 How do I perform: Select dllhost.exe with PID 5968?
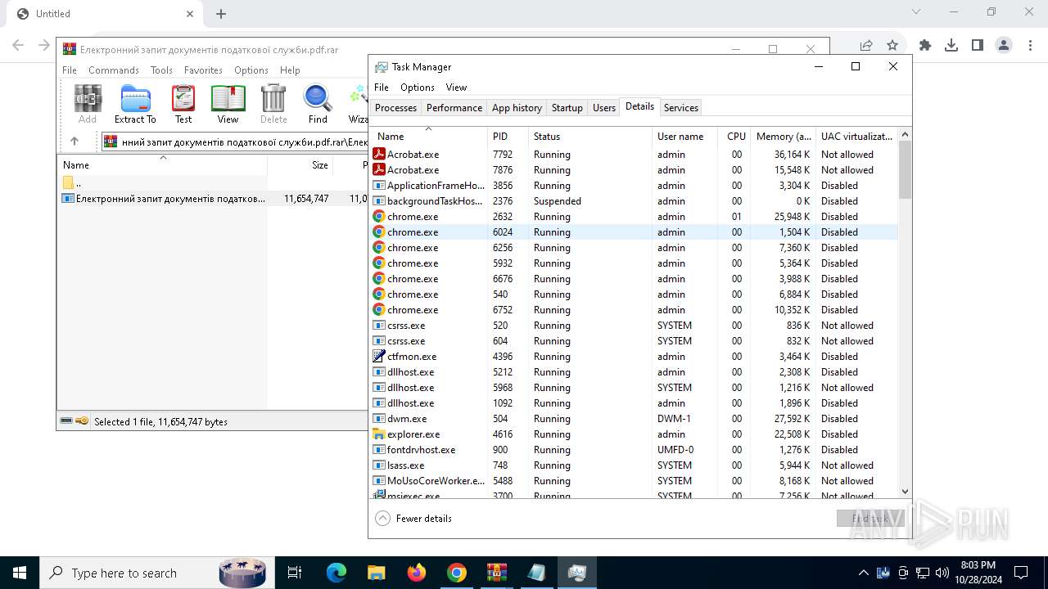635,388
